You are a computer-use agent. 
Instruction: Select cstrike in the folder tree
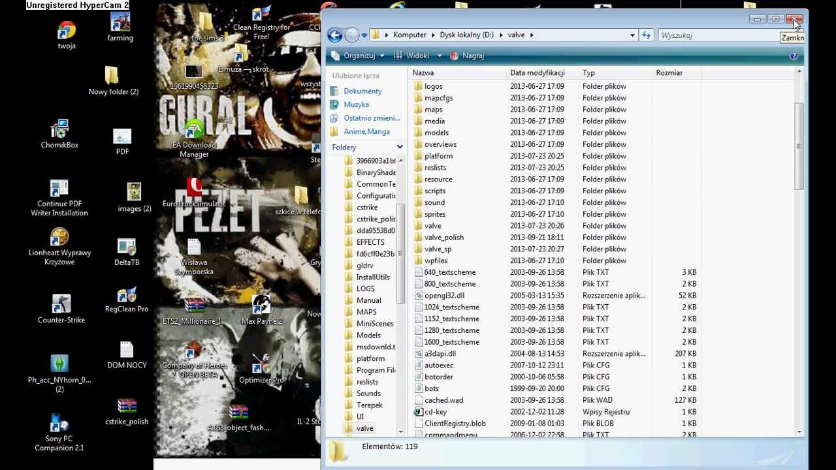367,208
